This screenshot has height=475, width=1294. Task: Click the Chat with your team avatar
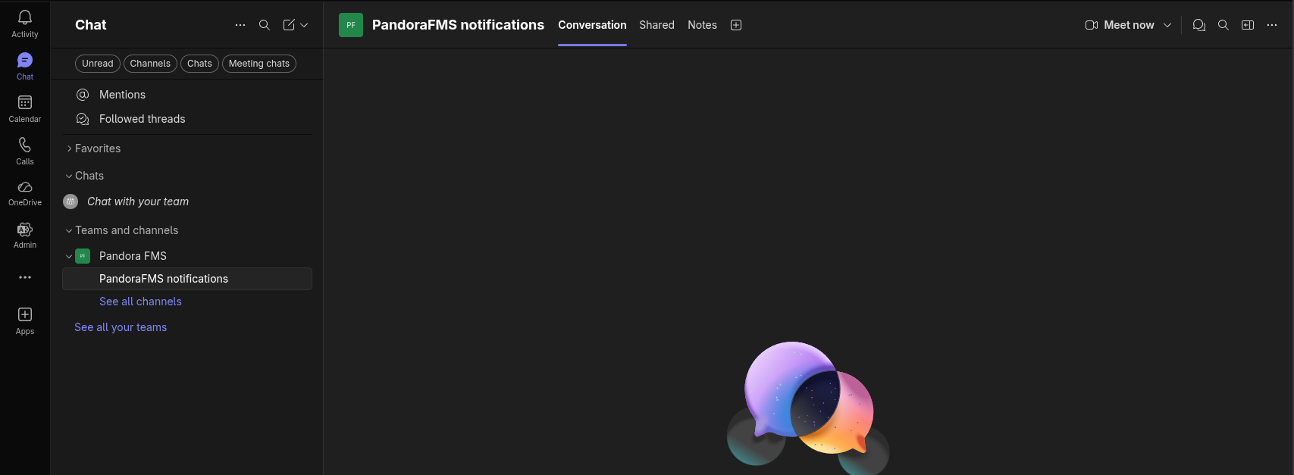tap(70, 202)
